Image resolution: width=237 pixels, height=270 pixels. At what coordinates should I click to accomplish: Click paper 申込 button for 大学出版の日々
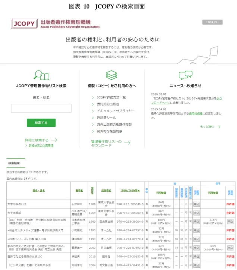(196, 204)
